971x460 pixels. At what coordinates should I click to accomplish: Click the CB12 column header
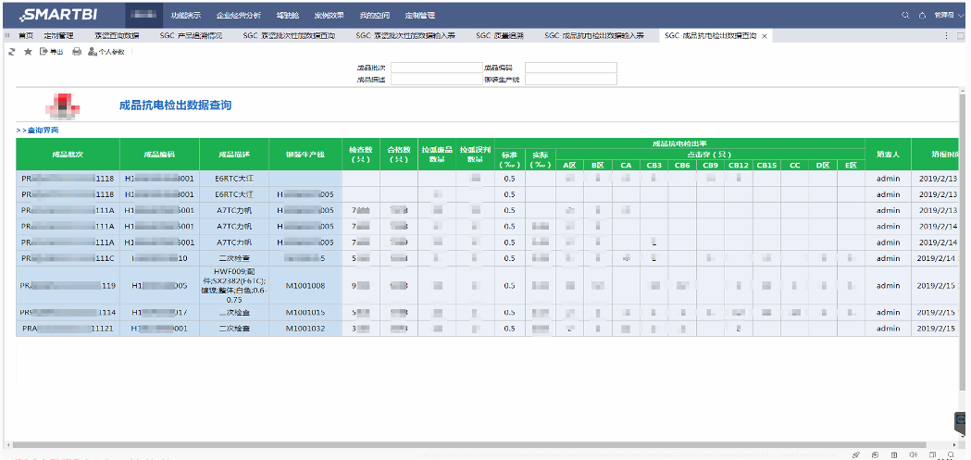coord(738,166)
